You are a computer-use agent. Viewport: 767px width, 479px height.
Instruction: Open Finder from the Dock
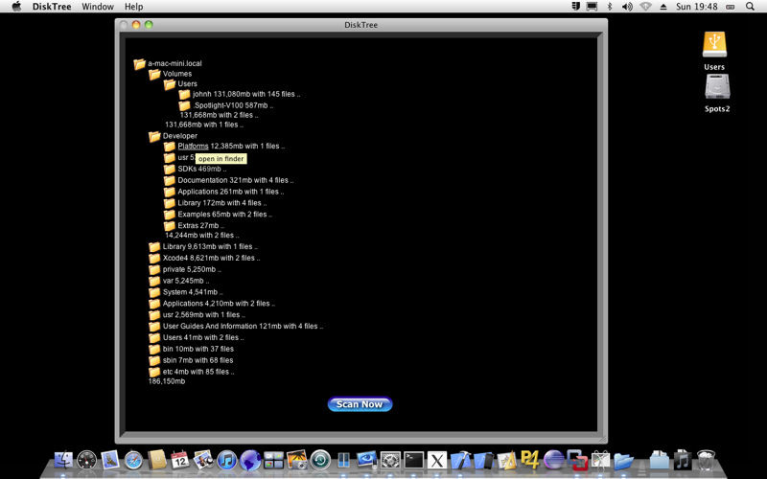pyautogui.click(x=63, y=460)
